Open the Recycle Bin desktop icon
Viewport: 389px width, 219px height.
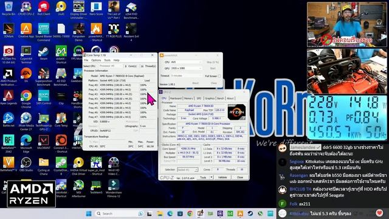(x=9, y=9)
